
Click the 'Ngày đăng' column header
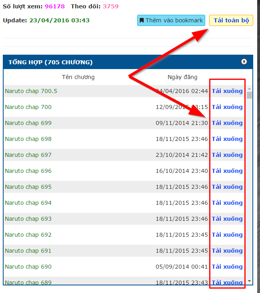click(x=182, y=77)
